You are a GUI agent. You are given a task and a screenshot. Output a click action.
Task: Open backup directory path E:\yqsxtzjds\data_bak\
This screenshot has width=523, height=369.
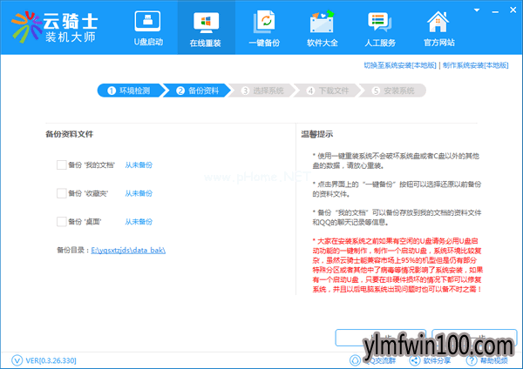click(128, 250)
